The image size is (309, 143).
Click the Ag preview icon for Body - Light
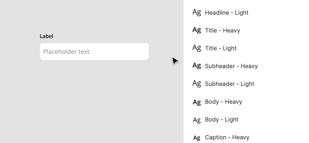tap(197, 120)
